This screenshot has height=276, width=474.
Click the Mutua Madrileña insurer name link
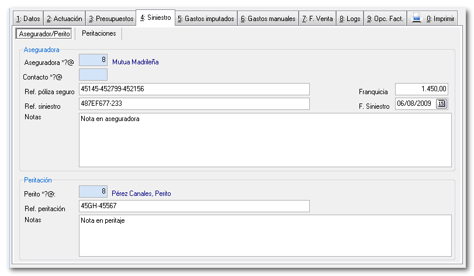[x=136, y=61]
